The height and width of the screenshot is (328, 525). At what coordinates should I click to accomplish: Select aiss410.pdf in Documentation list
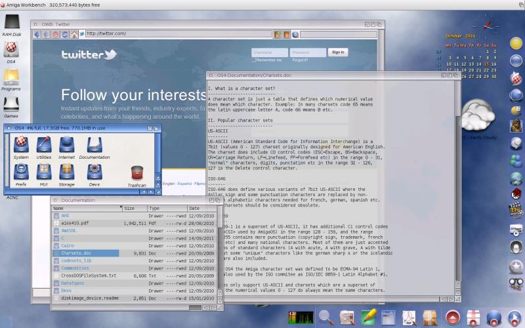(x=75, y=223)
